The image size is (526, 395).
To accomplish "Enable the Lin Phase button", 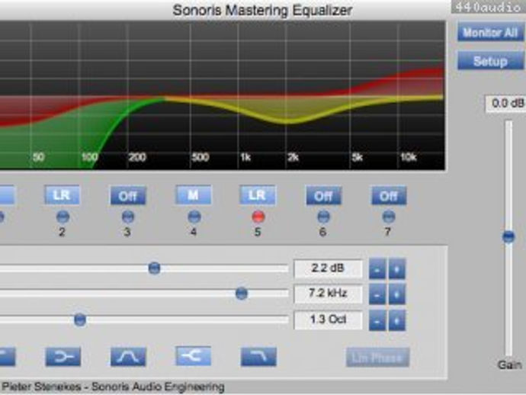I will 377,358.
